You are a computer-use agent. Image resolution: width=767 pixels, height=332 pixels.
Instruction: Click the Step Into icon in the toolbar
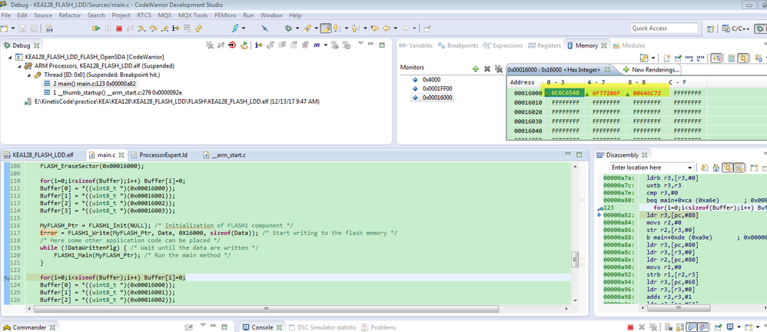[142, 28]
